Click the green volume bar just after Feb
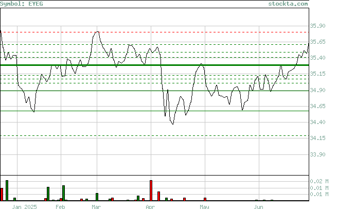337x209 pixels. point(64,193)
